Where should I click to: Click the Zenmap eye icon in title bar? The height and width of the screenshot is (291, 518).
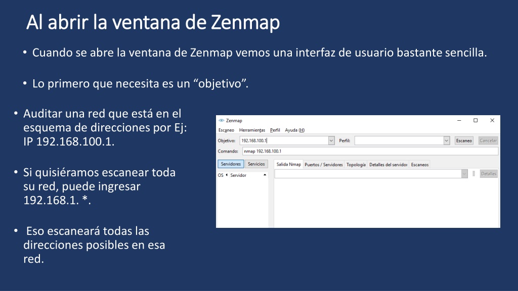coord(222,120)
